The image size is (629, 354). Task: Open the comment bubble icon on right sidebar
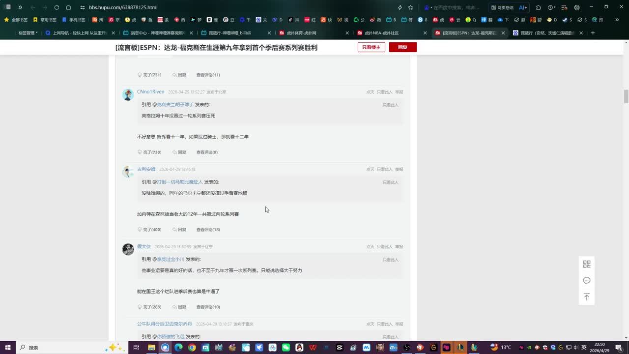[586, 280]
